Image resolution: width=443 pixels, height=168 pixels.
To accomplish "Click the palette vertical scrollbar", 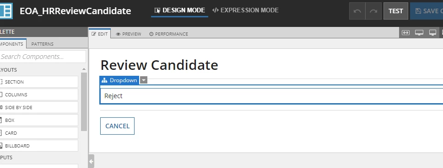I will [84, 101].
